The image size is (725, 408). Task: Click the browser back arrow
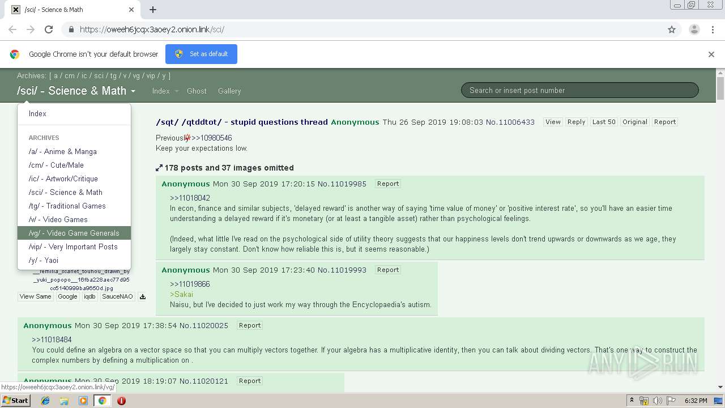(12, 29)
